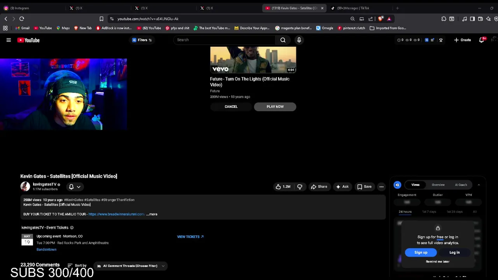
Task: Open subscription notification bell dropdown
Action: tap(75, 187)
